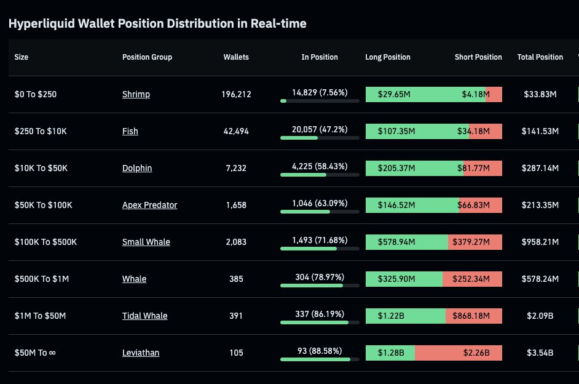Click the Leviathan 88.58% in-position progress bar
The image size is (579, 384).
[x=320, y=359]
